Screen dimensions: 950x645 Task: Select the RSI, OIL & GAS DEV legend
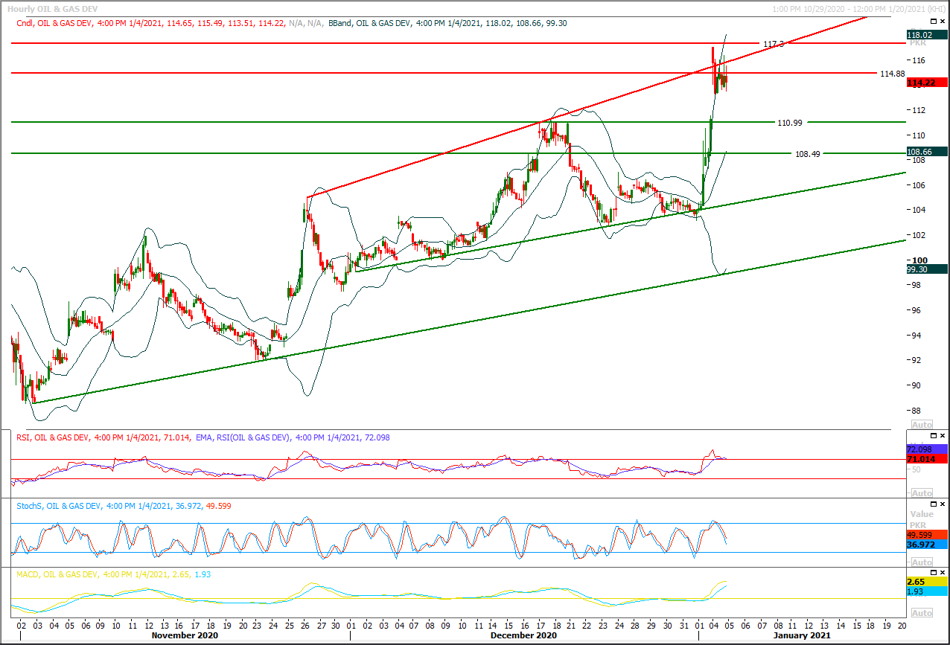103,437
